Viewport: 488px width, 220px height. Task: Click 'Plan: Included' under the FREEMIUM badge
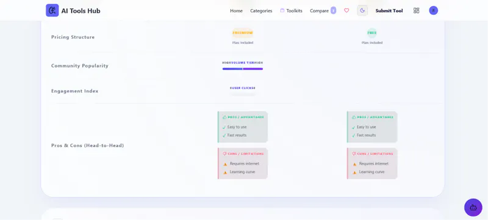[243, 43]
